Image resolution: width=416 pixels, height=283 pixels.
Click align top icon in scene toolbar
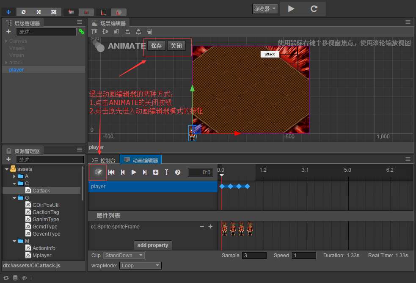94,32
